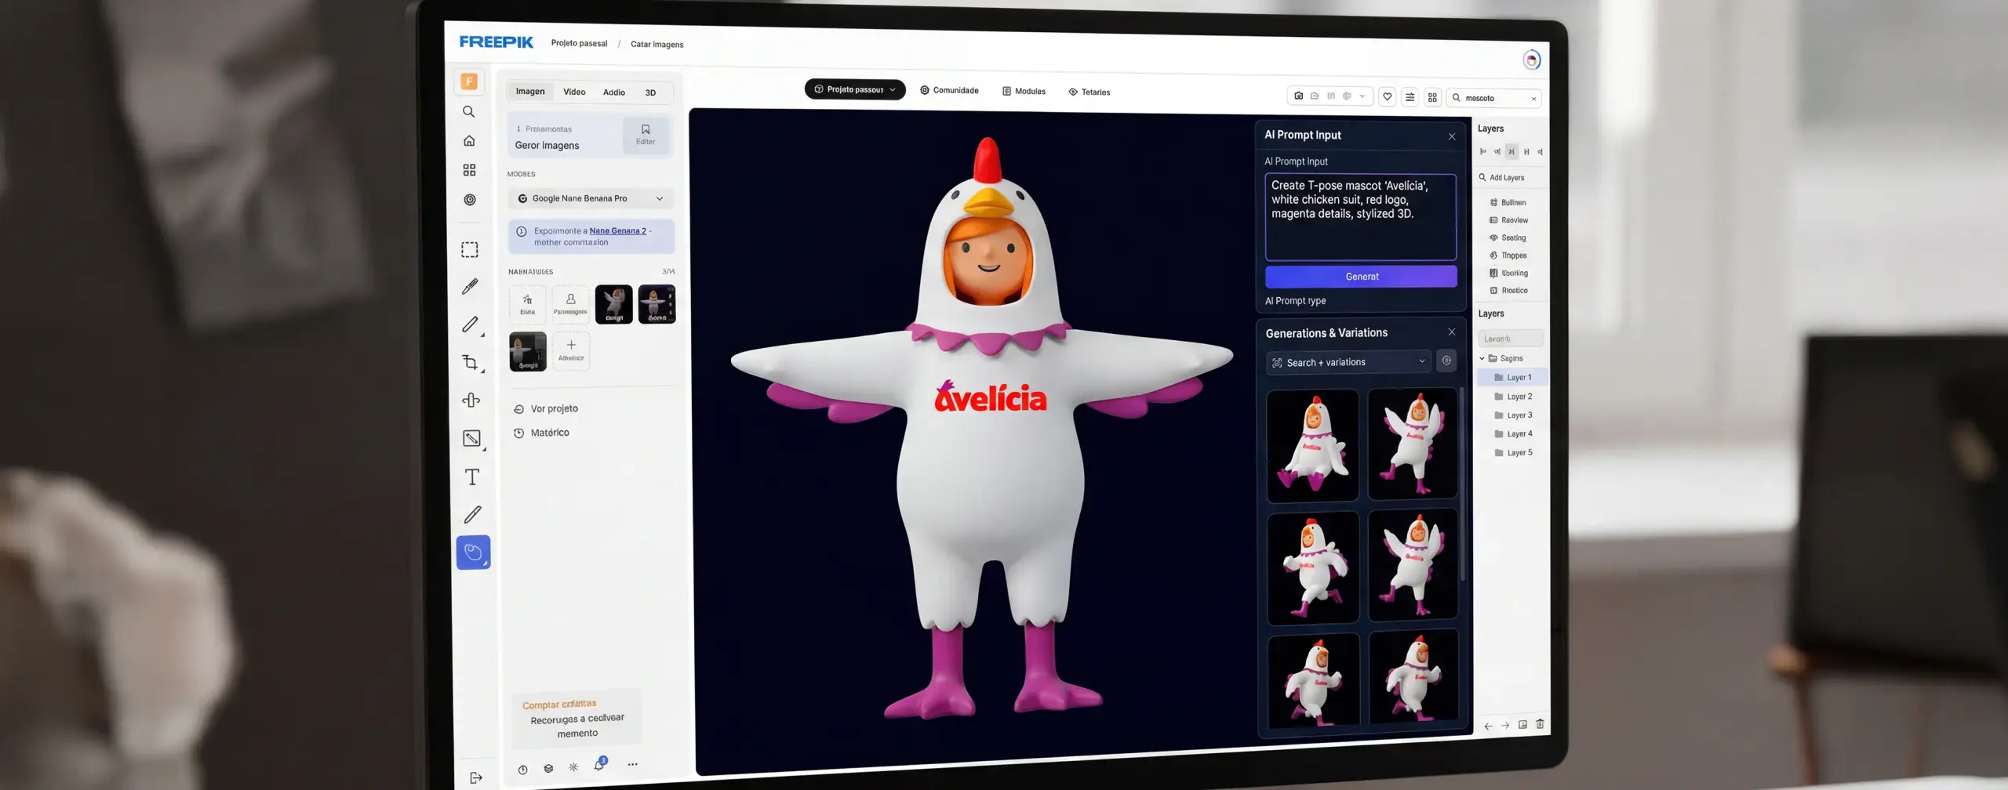Open the Google Nane Benana Pro model dropdown

click(591, 198)
